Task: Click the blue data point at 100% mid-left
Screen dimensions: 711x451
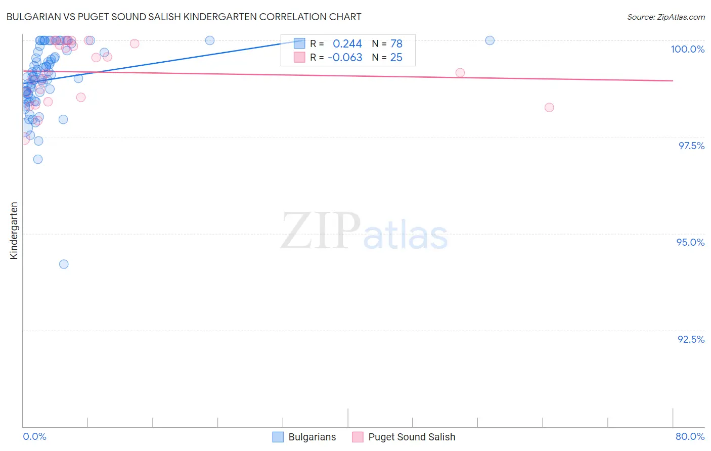Action: (209, 40)
